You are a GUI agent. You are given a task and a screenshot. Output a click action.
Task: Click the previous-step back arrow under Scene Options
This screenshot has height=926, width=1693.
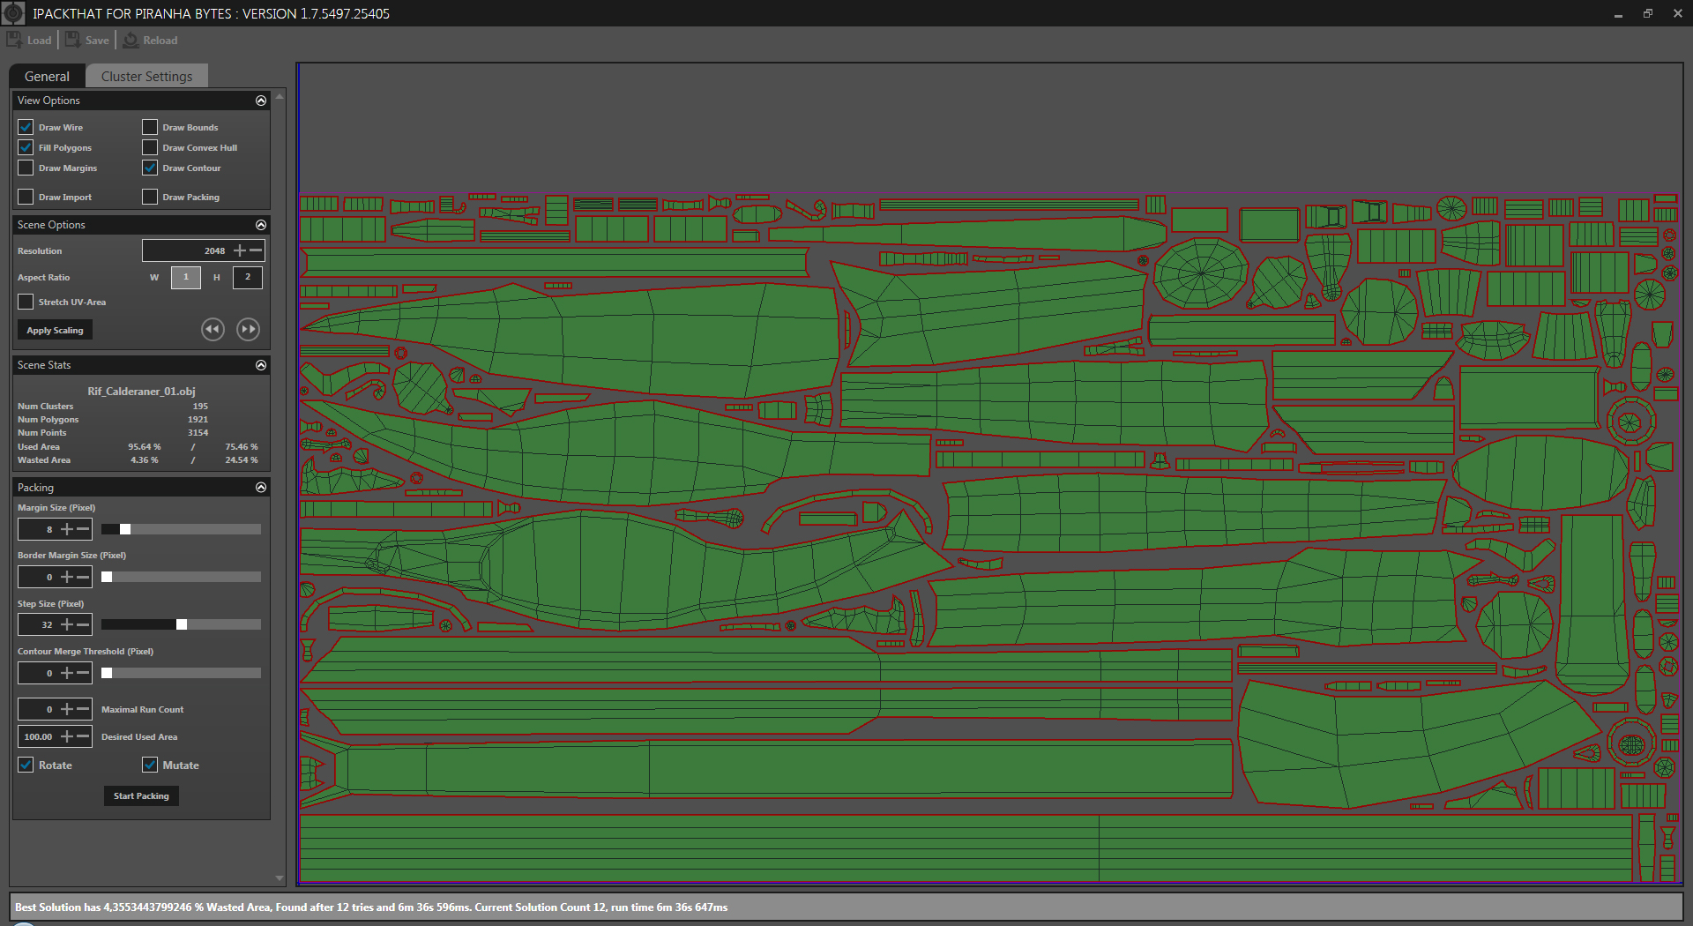click(213, 329)
